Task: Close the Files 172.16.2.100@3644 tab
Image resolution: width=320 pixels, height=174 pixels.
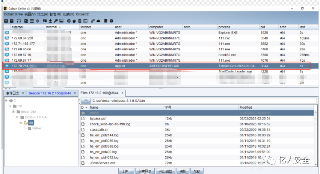Action: click(x=122, y=93)
